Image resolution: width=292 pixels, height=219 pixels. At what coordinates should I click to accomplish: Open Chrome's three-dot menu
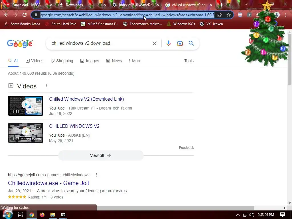pyautogui.click(x=286, y=15)
